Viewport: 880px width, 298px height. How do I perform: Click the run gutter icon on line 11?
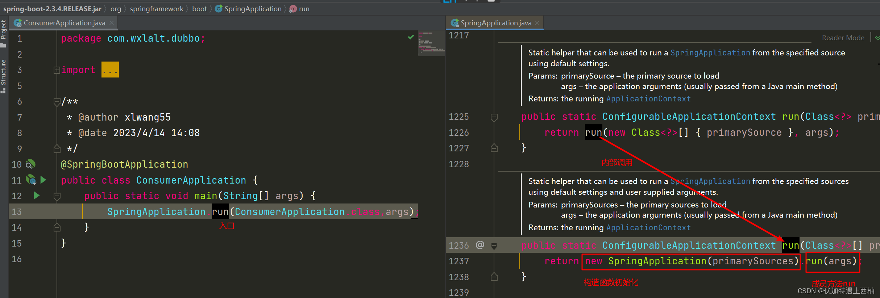pyautogui.click(x=43, y=180)
